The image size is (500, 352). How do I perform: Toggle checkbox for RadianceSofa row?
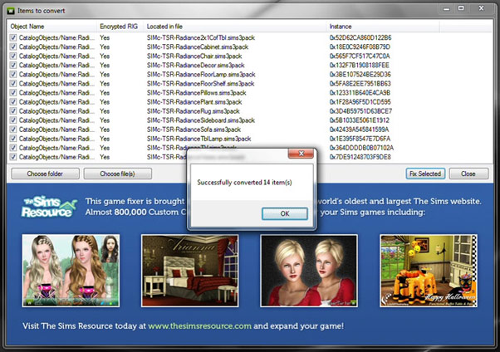tap(12, 130)
